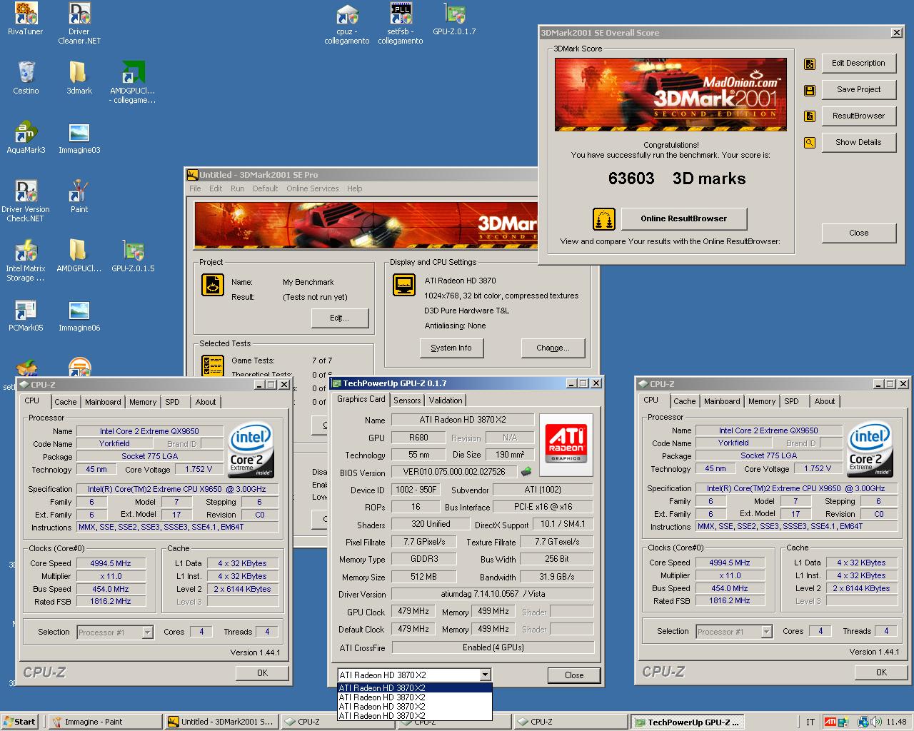
Task: Launch AquaMark3 desktop icon
Action: point(26,132)
